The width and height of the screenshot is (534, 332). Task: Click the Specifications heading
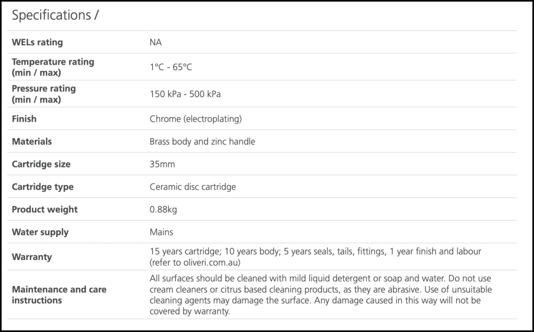point(55,15)
